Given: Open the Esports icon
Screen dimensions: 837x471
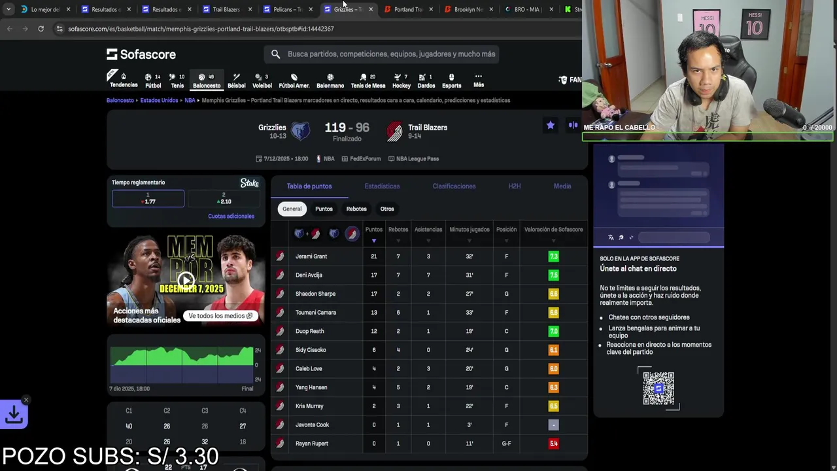Looking at the screenshot, I should coord(451,80).
